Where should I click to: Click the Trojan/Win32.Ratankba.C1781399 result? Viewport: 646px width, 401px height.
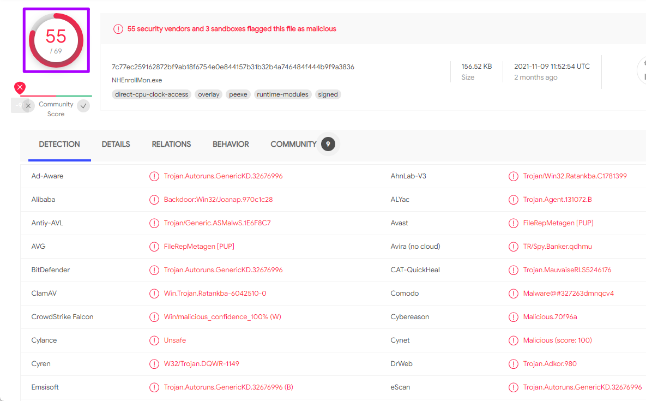[575, 176]
